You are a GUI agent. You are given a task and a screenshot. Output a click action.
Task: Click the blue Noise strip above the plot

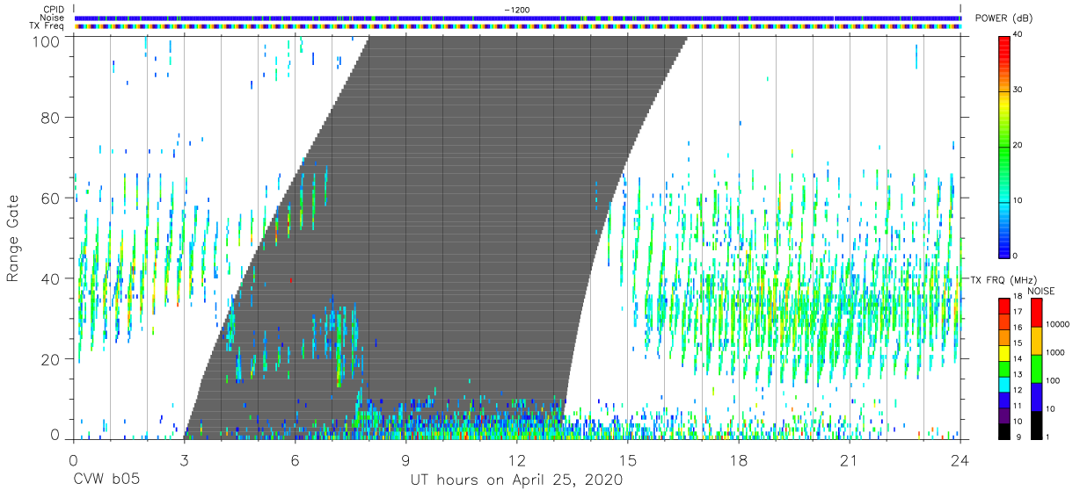click(517, 18)
